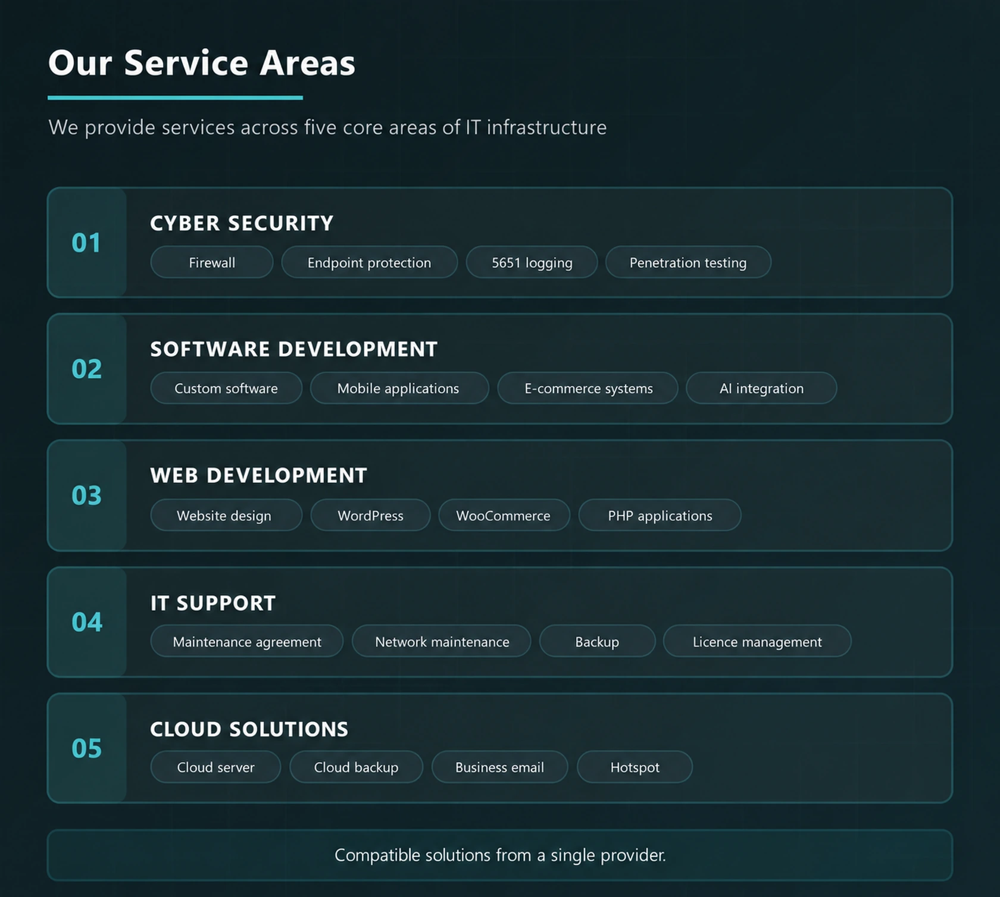Click the 04 number badge

click(87, 622)
